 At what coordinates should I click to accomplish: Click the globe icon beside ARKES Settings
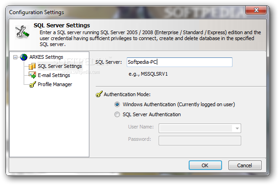tap(24, 57)
